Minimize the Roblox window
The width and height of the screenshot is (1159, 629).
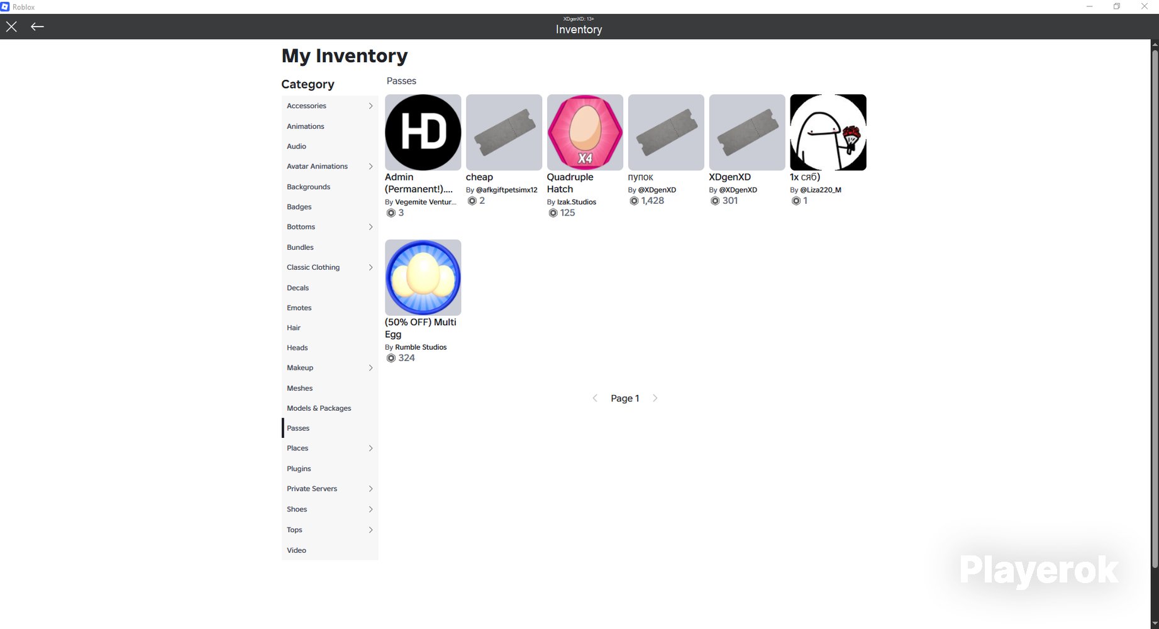point(1090,7)
